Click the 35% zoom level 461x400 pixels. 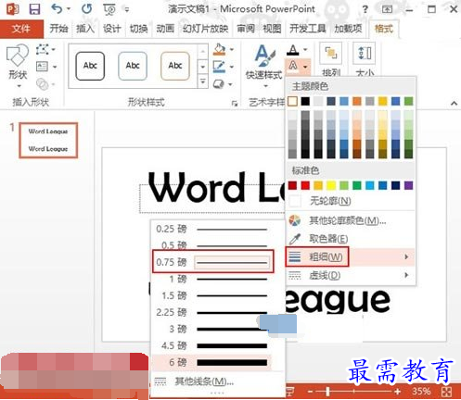421,392
